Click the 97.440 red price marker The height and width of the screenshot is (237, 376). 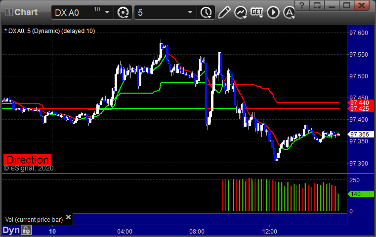[x=361, y=103]
